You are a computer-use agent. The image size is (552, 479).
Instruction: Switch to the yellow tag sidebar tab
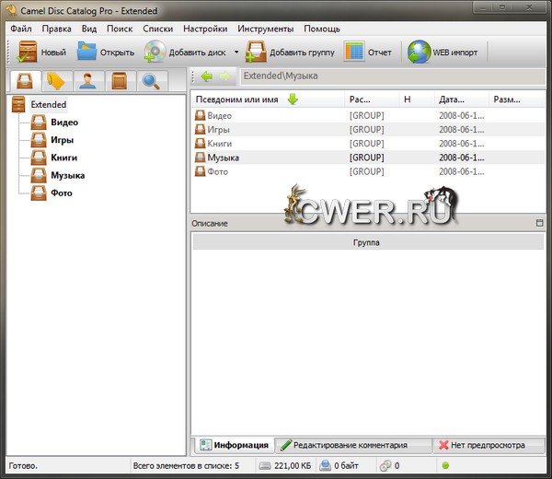coord(56,81)
